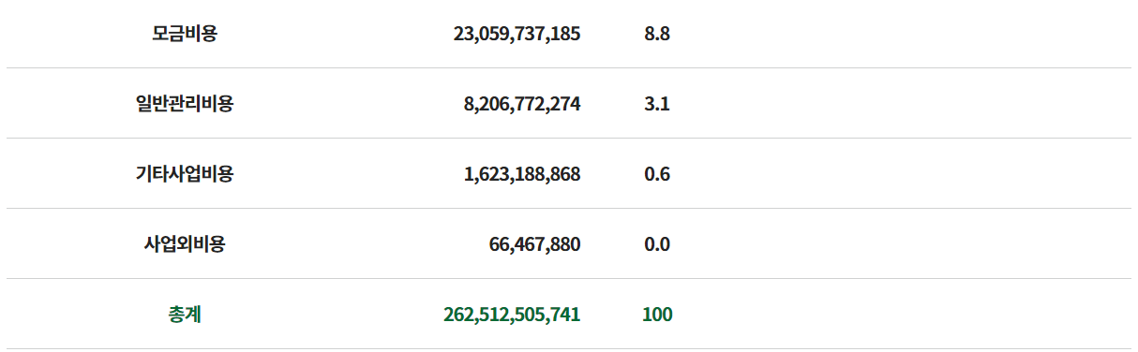
Task: Click the 0.0 percentage value
Action: [657, 245]
